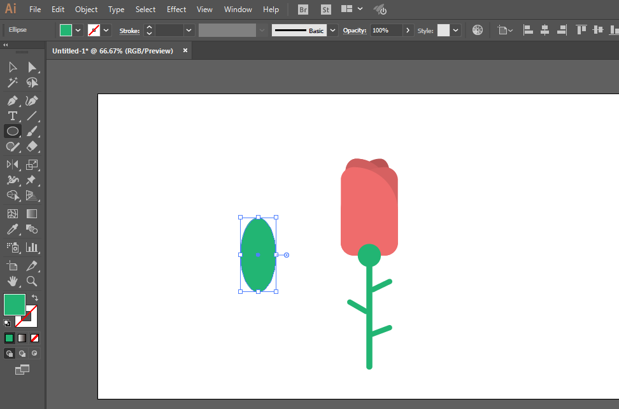This screenshot has width=619, height=409.
Task: Swap fill and stroke colors
Action: pos(35,298)
